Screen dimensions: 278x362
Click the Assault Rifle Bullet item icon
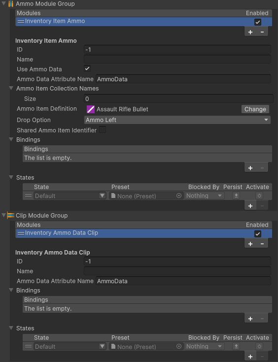(91, 109)
